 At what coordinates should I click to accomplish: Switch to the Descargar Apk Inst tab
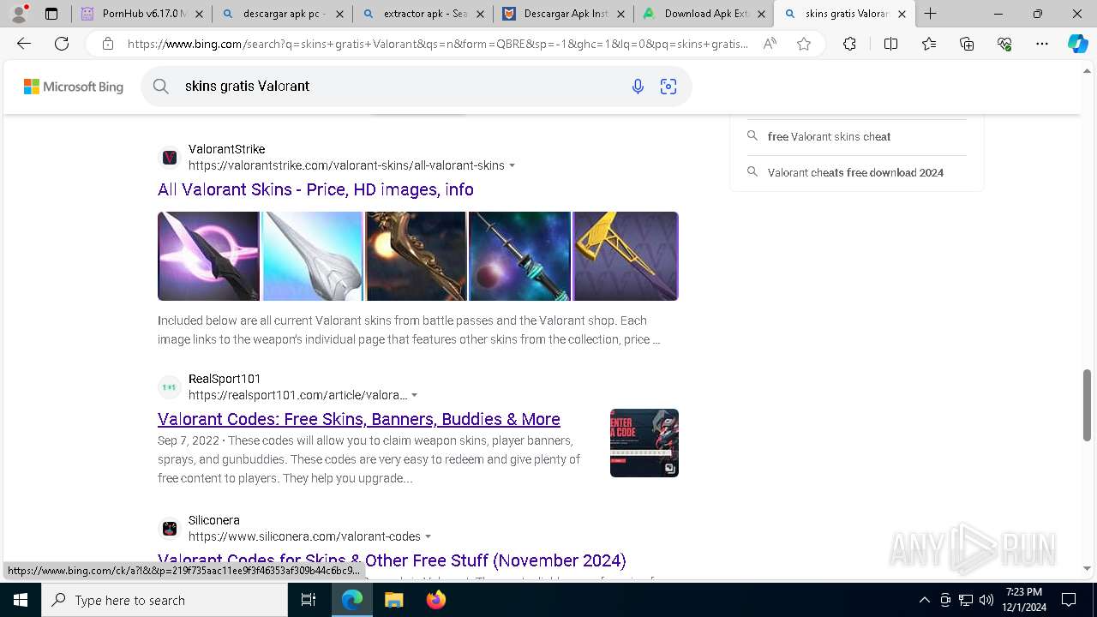pos(561,14)
